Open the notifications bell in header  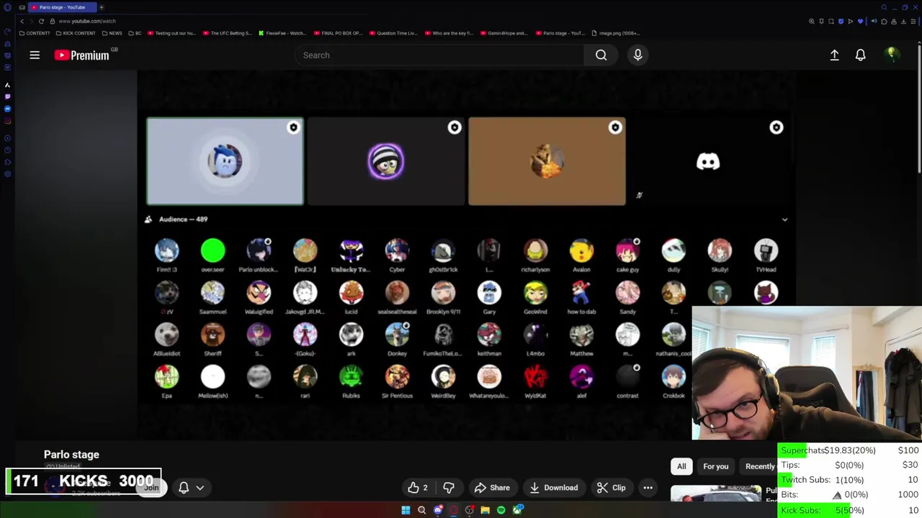860,55
